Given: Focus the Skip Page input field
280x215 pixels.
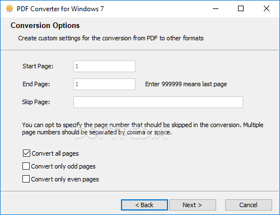Looking at the screenshot, I should [x=158, y=102].
